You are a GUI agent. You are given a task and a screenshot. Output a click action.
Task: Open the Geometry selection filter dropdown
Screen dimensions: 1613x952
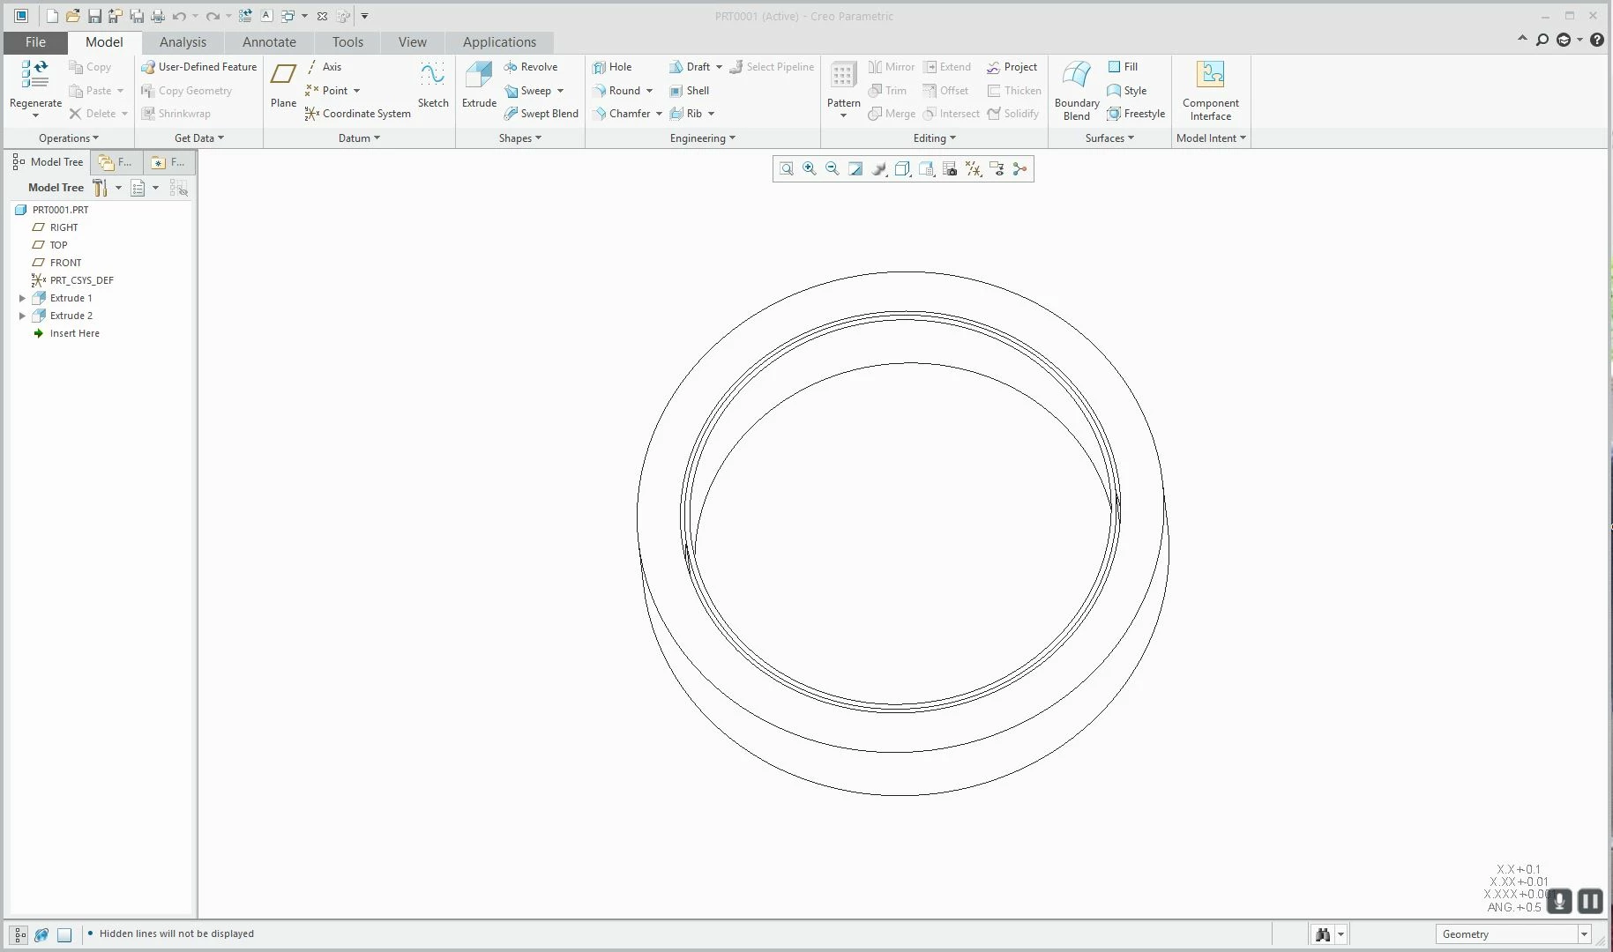1513,934
